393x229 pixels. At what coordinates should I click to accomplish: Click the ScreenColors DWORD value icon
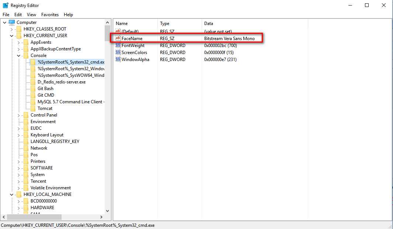[118, 52]
